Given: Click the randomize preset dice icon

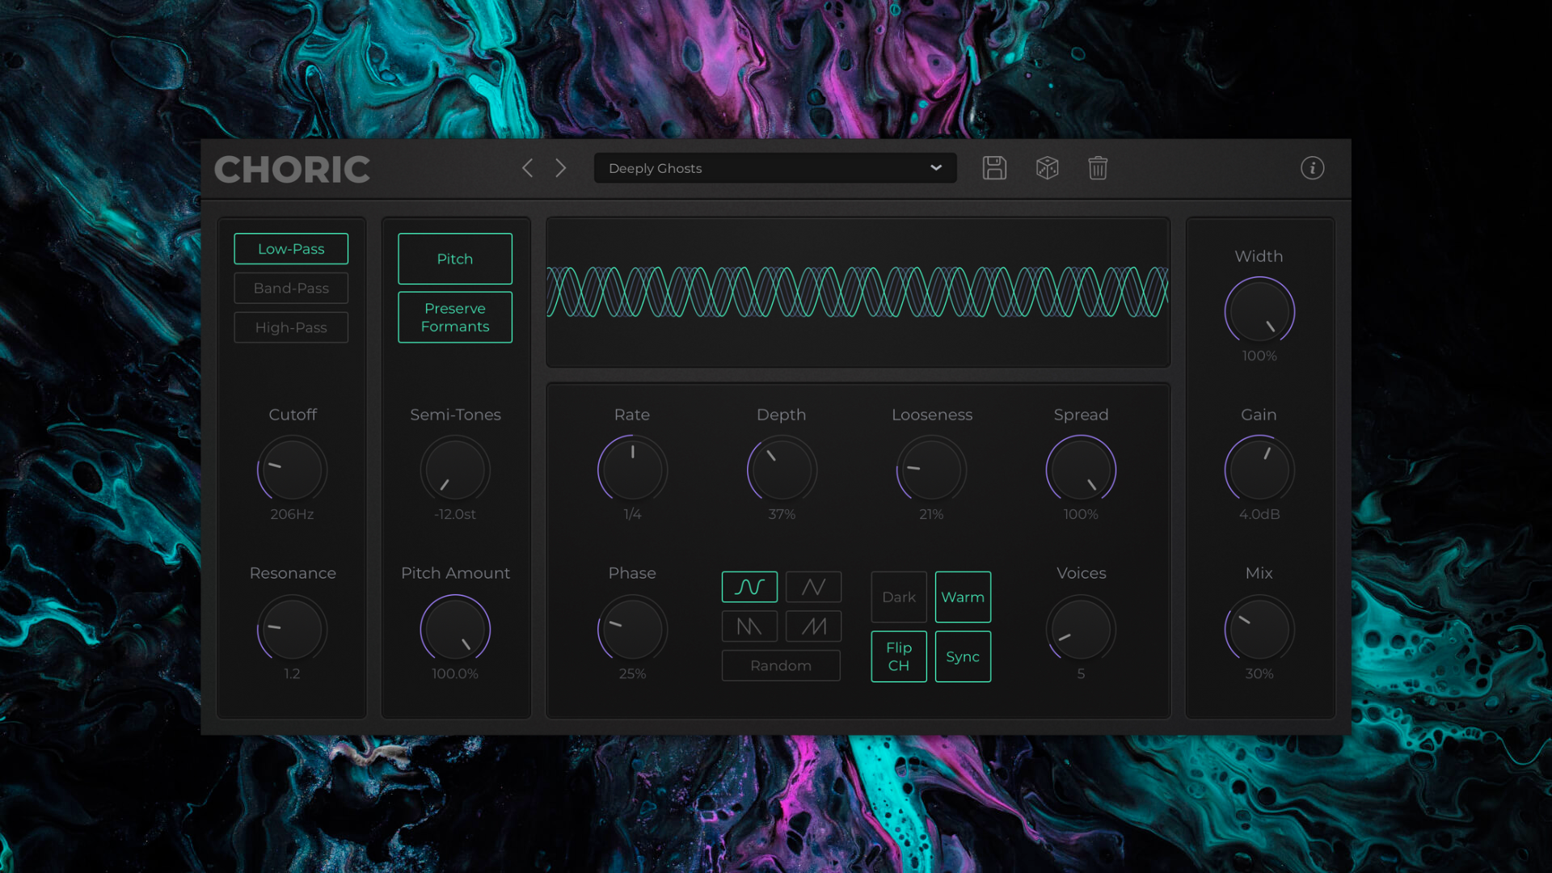Looking at the screenshot, I should 1047,168.
